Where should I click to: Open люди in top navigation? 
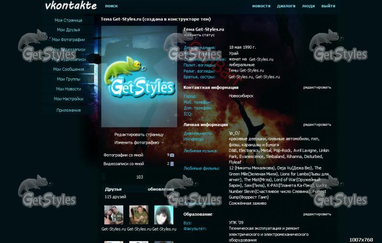click(308, 6)
